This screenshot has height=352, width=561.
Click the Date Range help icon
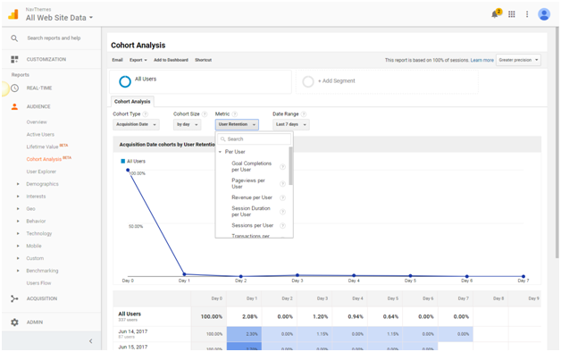(304, 114)
